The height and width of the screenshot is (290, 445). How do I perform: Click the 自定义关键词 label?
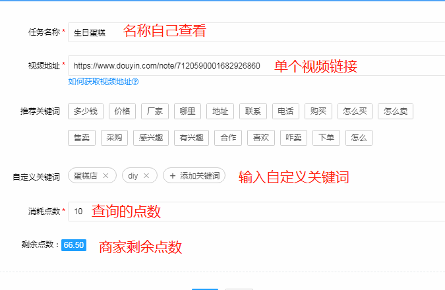point(36,177)
